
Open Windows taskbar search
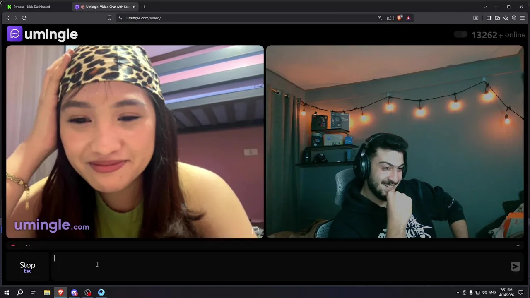click(20, 293)
